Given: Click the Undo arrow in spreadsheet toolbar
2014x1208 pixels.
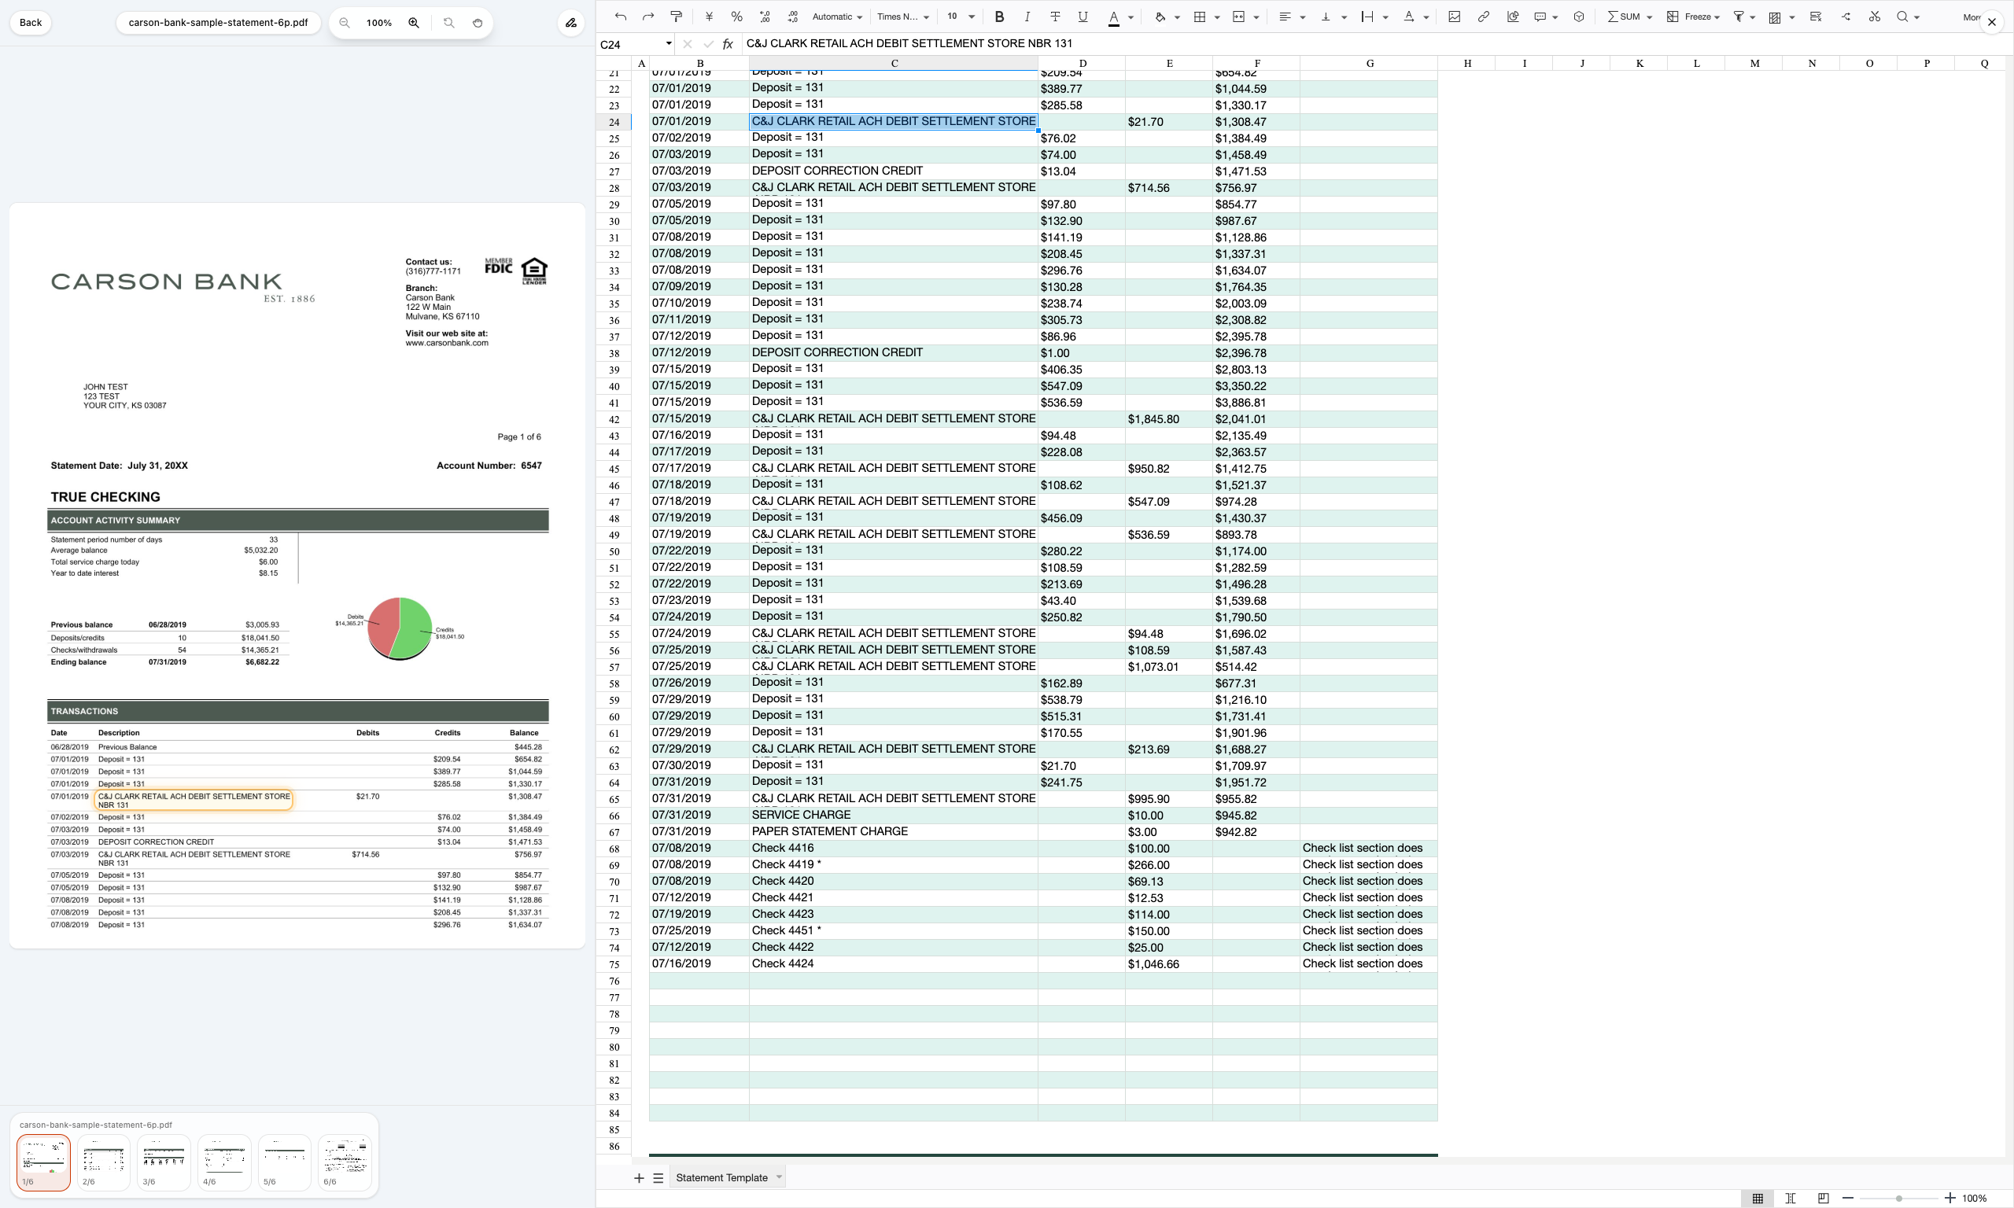Looking at the screenshot, I should 622,17.
